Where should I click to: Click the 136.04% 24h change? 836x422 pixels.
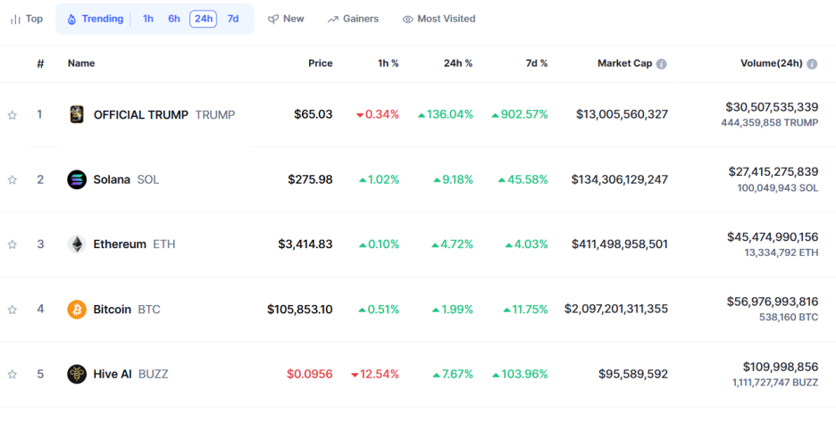[x=445, y=114]
